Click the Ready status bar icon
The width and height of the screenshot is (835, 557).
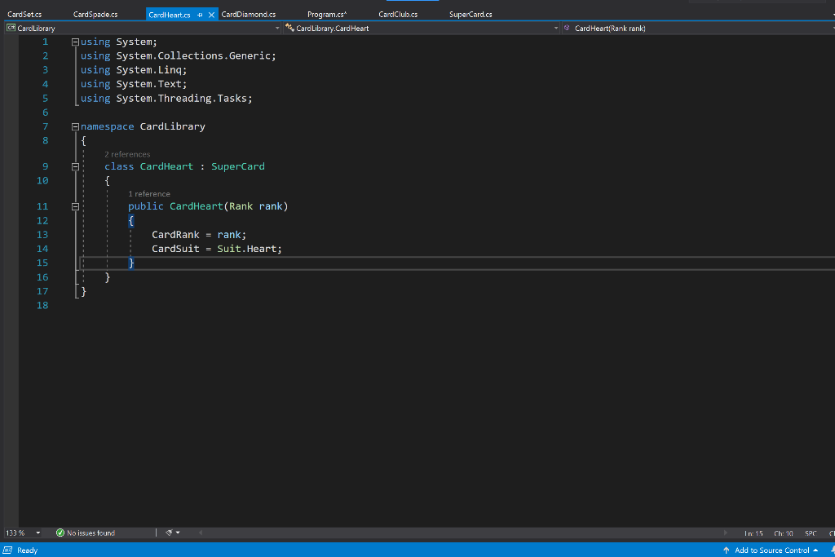(7, 550)
